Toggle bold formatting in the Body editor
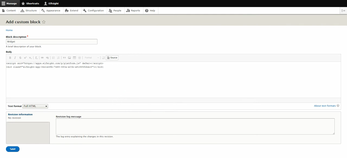The height and width of the screenshot is (158, 347). tap(10, 58)
